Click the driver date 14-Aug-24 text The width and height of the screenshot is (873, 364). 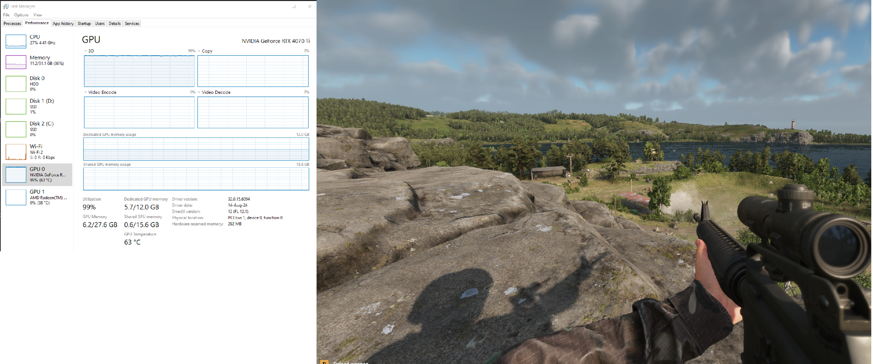tap(237, 205)
